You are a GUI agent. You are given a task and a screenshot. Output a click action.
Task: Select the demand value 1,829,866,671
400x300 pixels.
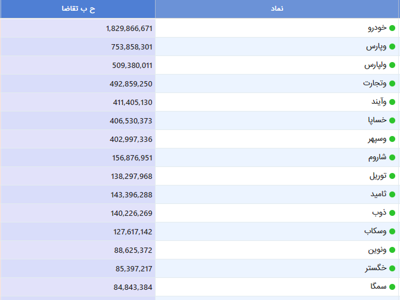click(129, 28)
